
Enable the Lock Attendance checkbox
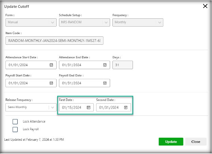click(x=15, y=122)
